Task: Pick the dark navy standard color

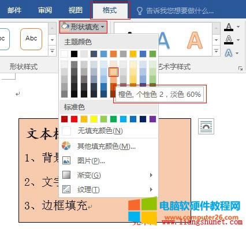Action: click(x=143, y=119)
